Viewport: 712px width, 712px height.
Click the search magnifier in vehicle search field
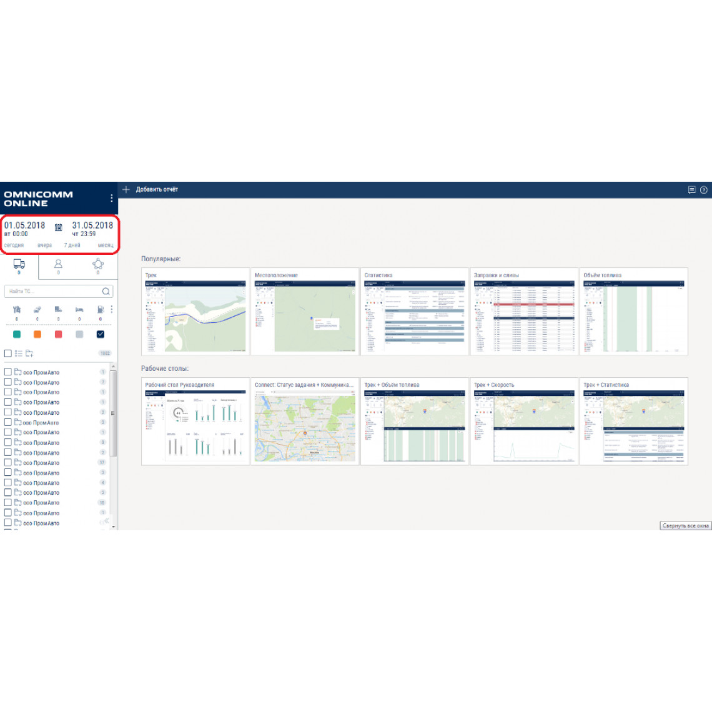click(106, 292)
